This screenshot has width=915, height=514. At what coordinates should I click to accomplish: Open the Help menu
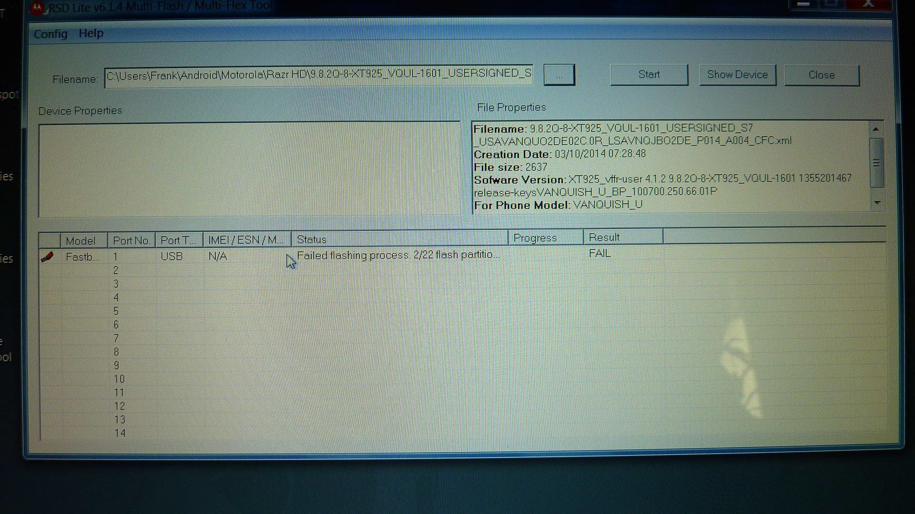click(91, 33)
